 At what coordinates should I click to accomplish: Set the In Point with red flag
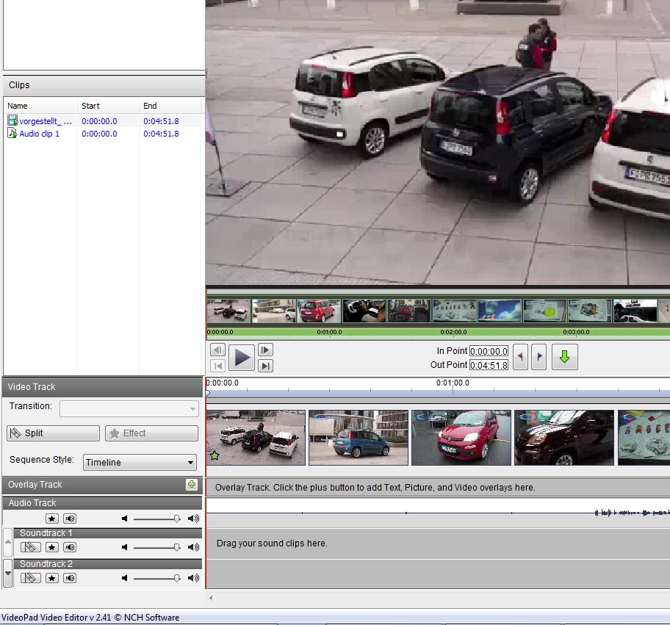click(x=520, y=357)
